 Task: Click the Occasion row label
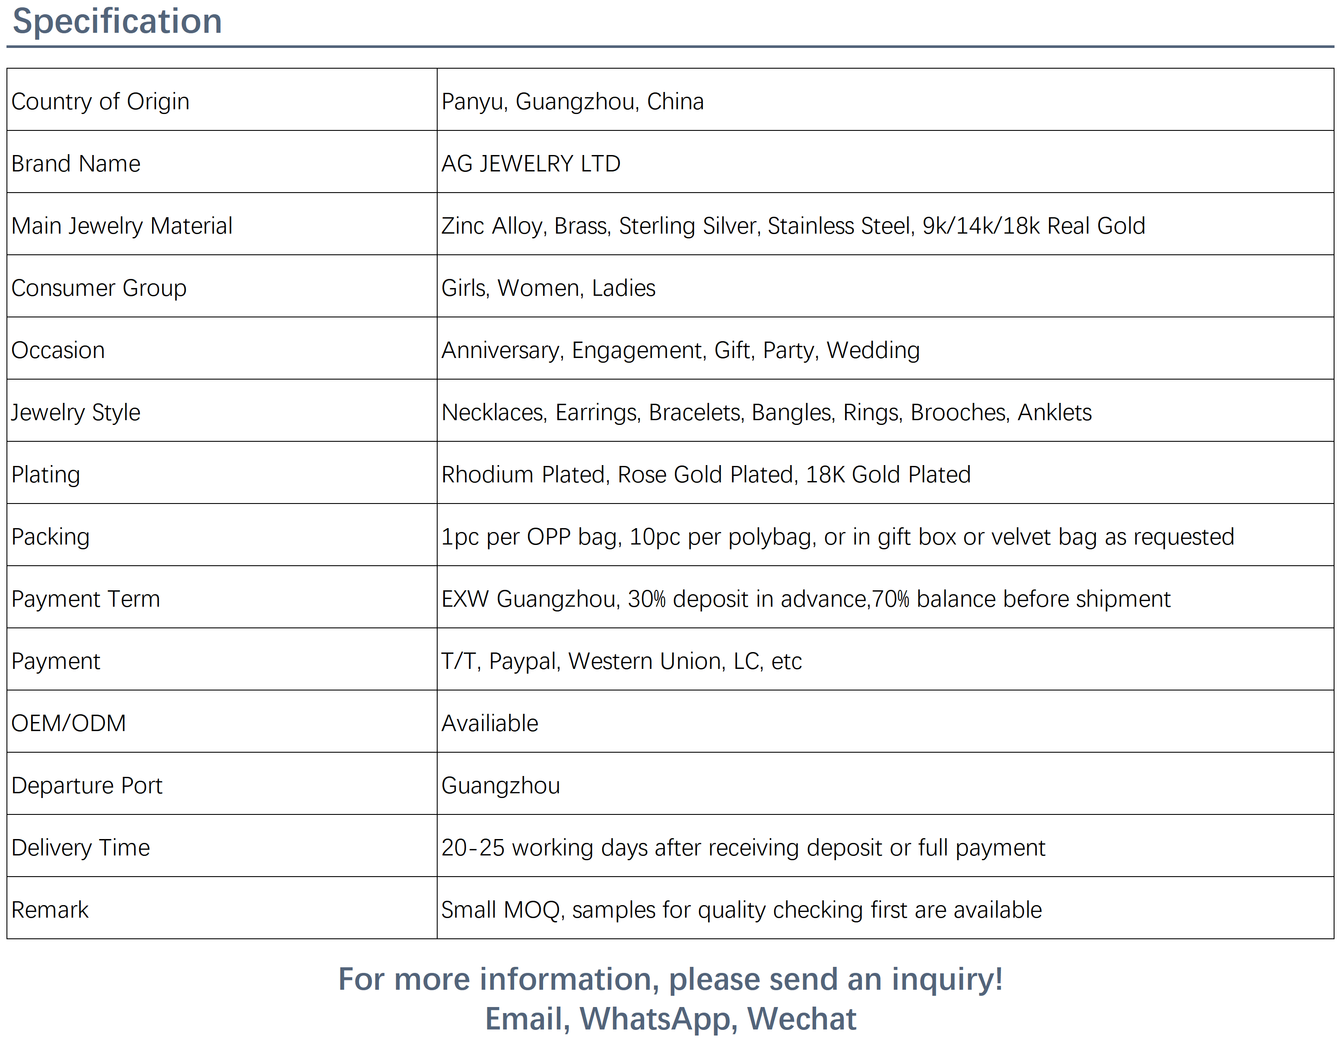click(x=58, y=350)
